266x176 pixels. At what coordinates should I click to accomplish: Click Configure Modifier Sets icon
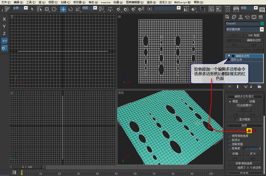[259, 87]
